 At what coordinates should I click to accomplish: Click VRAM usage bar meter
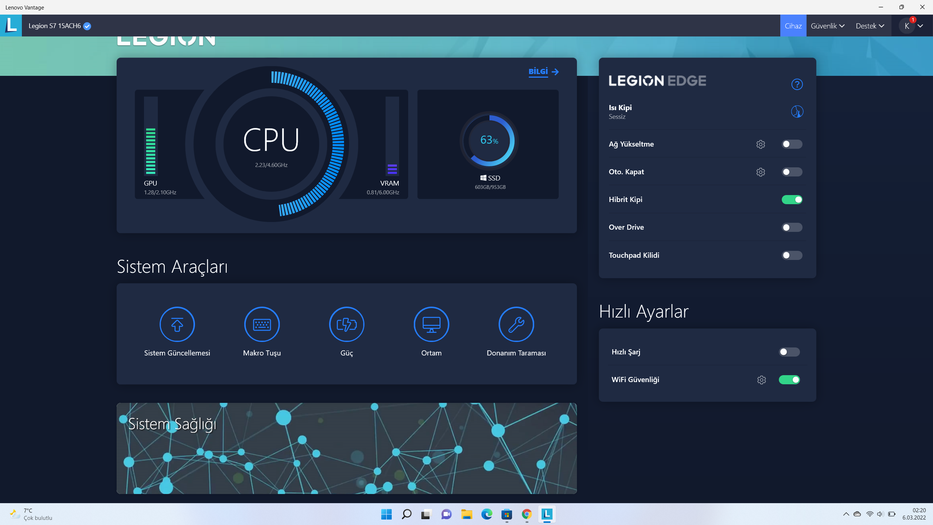click(x=392, y=136)
